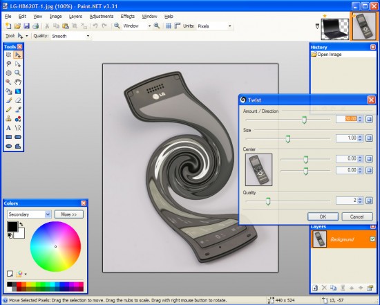Choose the Pan hand tool
The height and width of the screenshot is (305, 380).
17,82
